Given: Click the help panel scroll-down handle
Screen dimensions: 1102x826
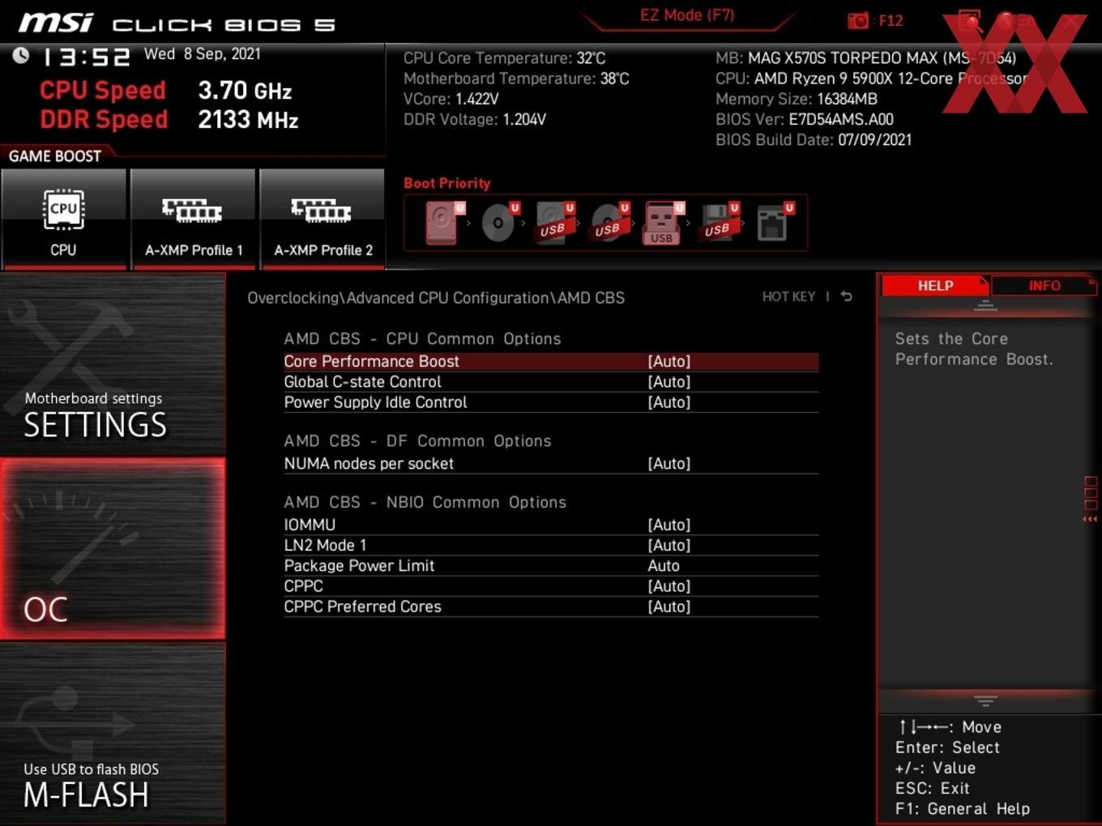Looking at the screenshot, I should point(985,700).
